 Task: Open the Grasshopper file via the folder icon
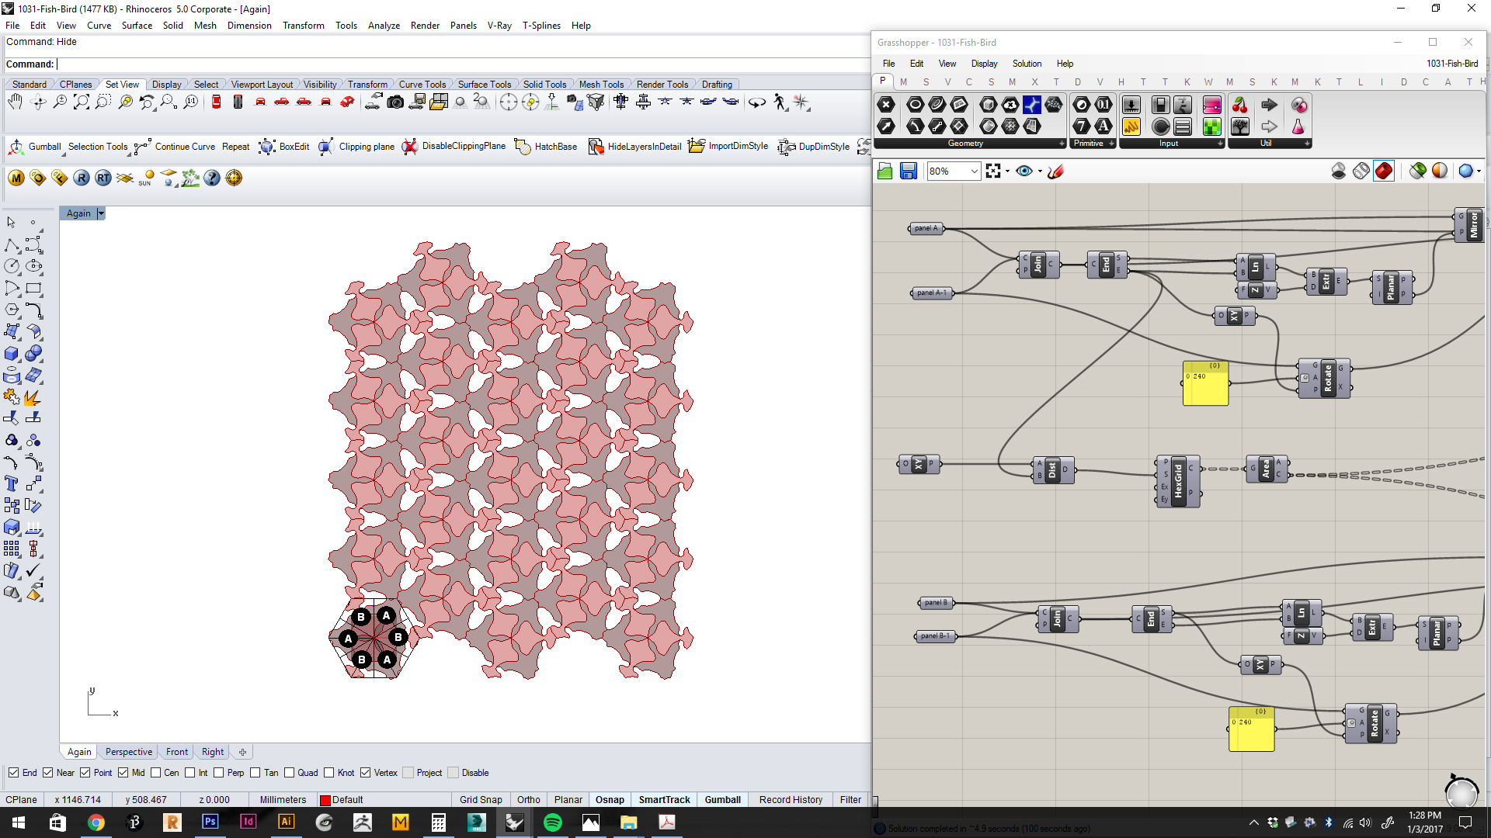point(885,171)
